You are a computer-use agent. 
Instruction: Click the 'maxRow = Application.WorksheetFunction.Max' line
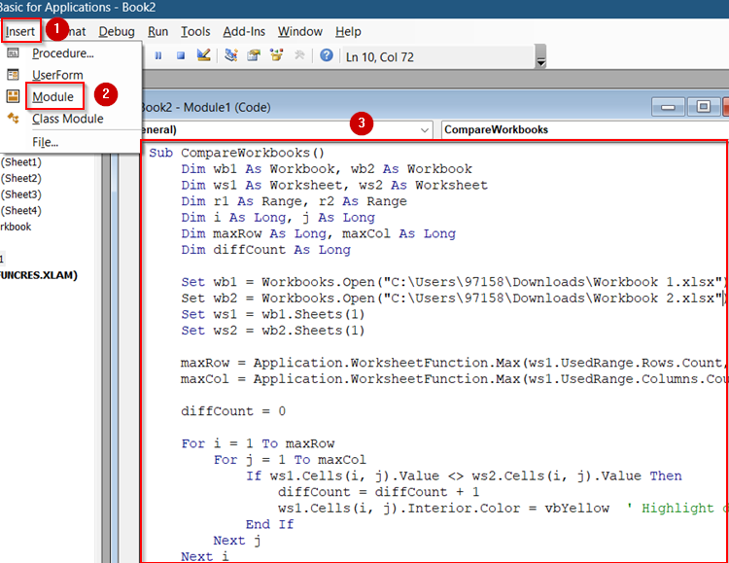tap(453, 363)
